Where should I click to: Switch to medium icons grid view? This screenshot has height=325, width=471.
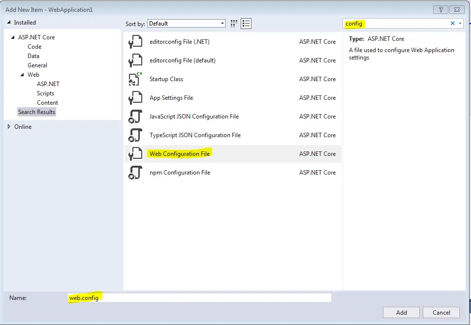[234, 24]
